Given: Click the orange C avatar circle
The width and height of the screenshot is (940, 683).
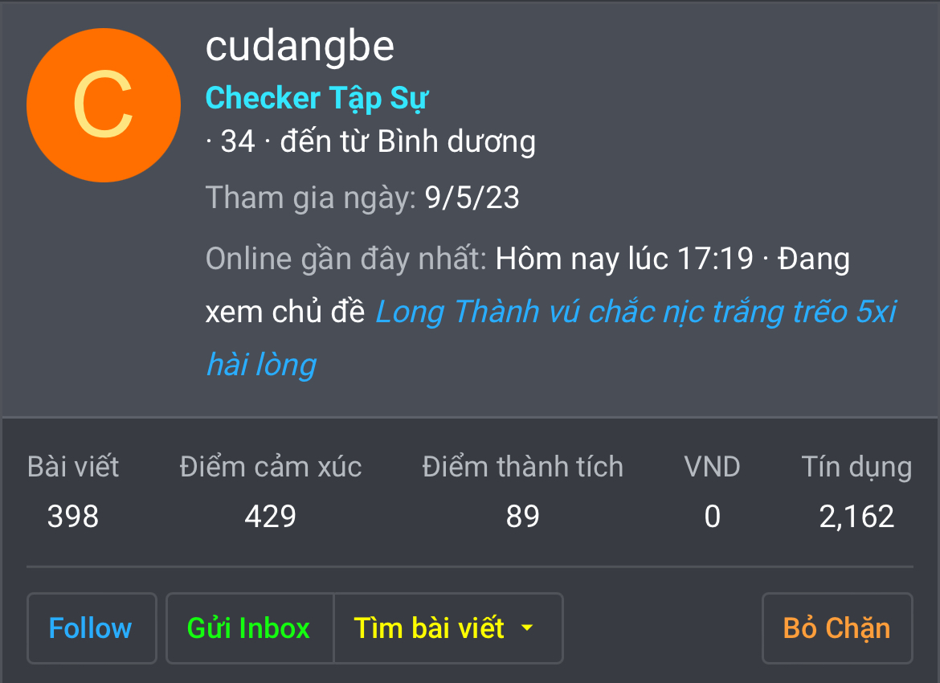Looking at the screenshot, I should coord(104,105).
